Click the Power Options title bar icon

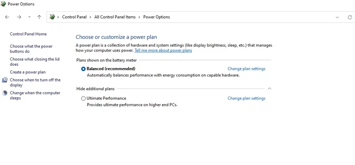click(x=3, y=4)
